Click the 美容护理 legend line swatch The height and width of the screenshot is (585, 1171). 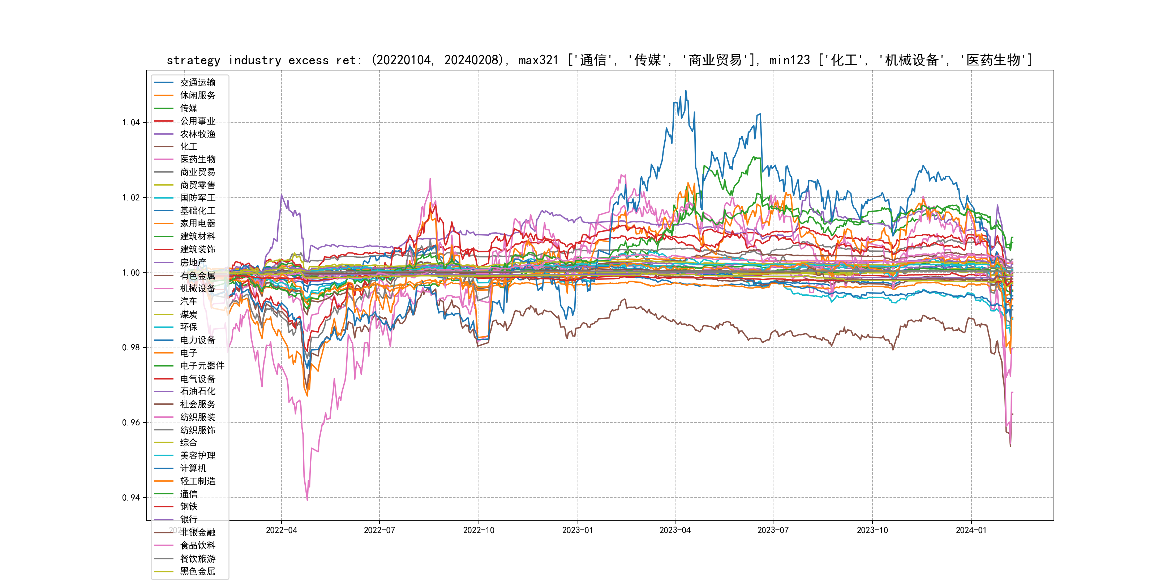click(164, 456)
